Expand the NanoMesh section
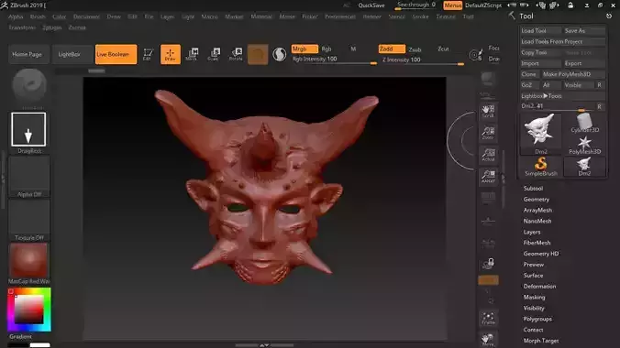The height and width of the screenshot is (348, 620). (x=537, y=222)
